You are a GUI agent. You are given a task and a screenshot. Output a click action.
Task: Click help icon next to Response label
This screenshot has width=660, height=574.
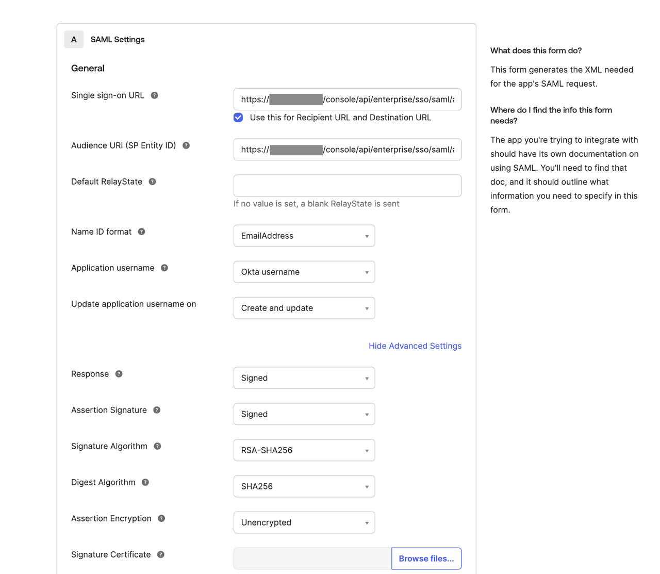tap(119, 374)
